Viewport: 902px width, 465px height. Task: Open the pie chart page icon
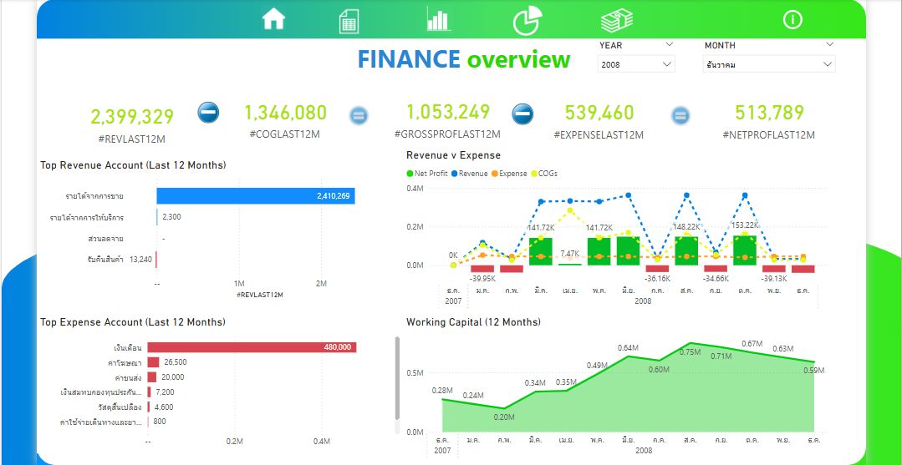[x=527, y=19]
